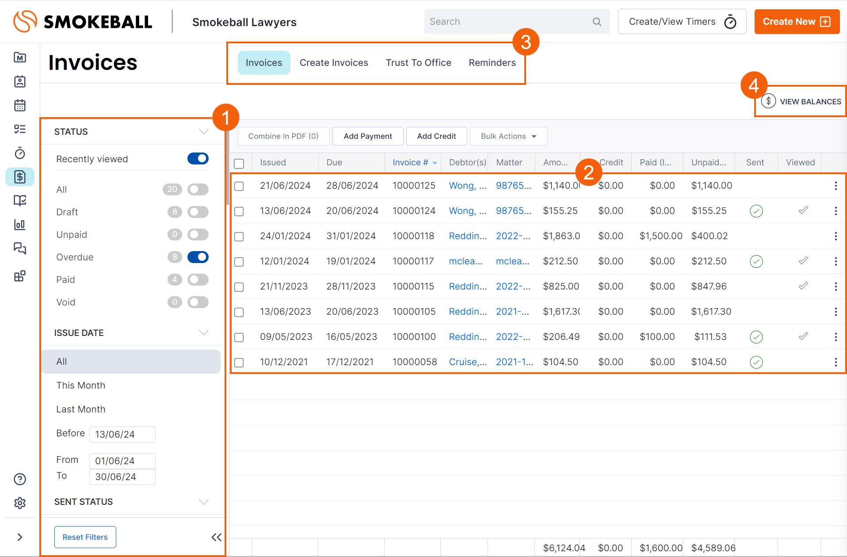Tick the checkbox for invoice 10000125
The image size is (847, 557).
point(239,186)
